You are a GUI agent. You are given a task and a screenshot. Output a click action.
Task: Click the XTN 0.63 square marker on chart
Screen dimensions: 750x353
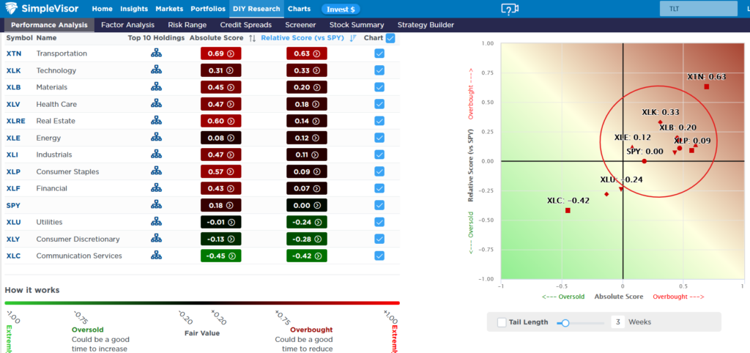[706, 86]
